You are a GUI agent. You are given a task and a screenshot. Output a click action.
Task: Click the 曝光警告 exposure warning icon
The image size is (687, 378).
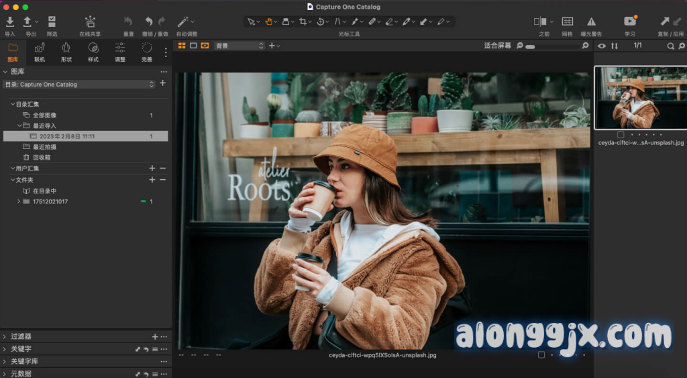(591, 22)
